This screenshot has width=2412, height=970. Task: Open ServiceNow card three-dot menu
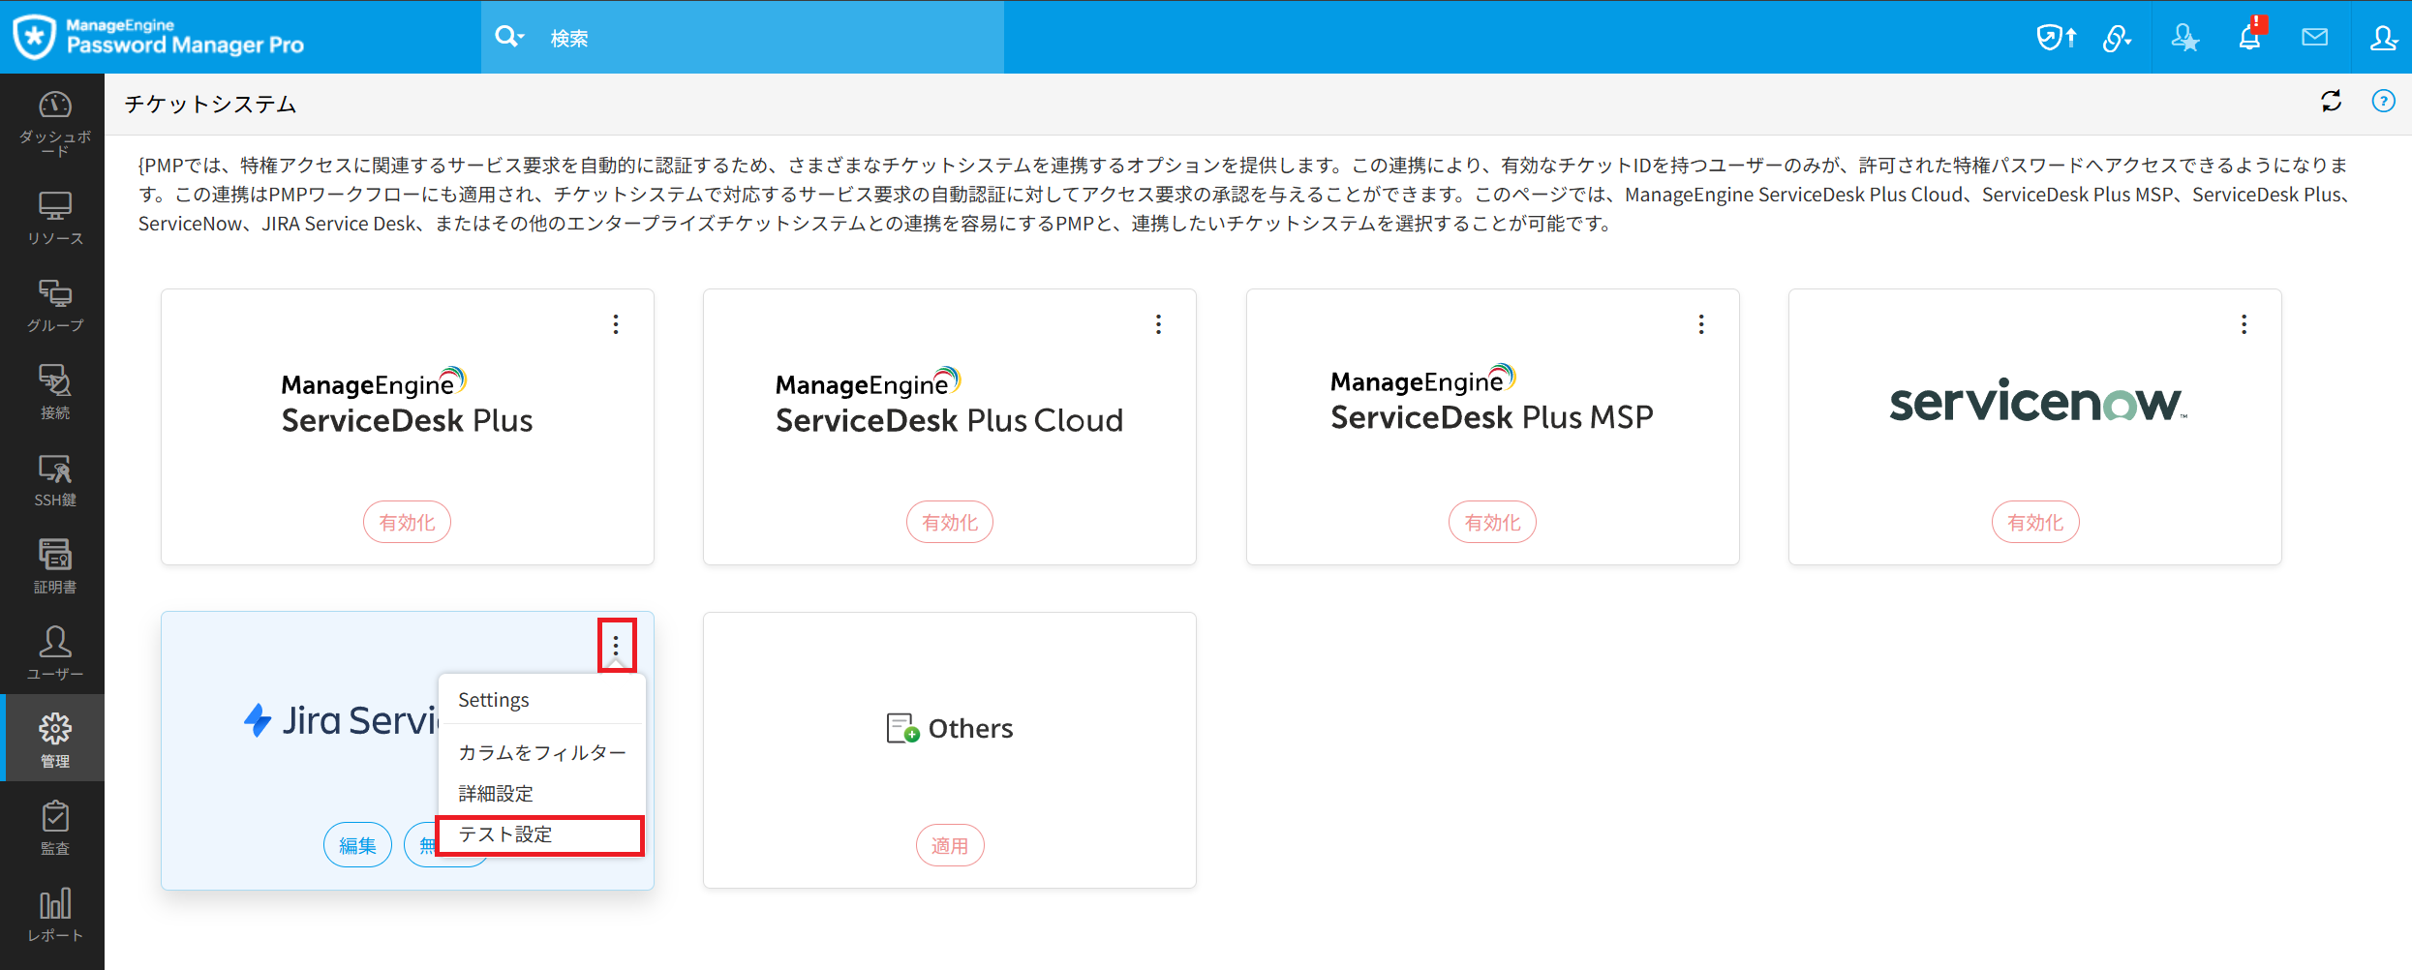(x=2244, y=324)
